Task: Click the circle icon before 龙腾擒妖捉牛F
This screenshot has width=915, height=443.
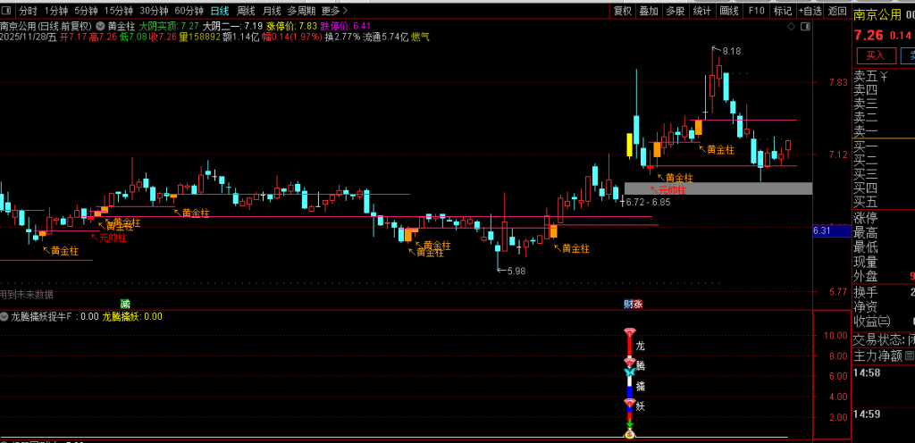Action: click(x=4, y=316)
